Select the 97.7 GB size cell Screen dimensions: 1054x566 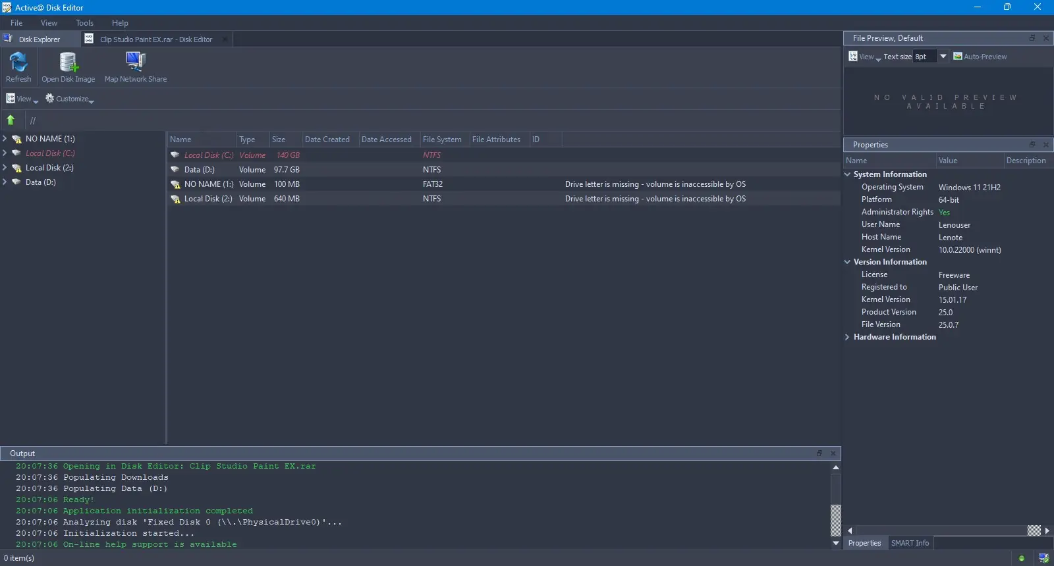[x=287, y=170]
